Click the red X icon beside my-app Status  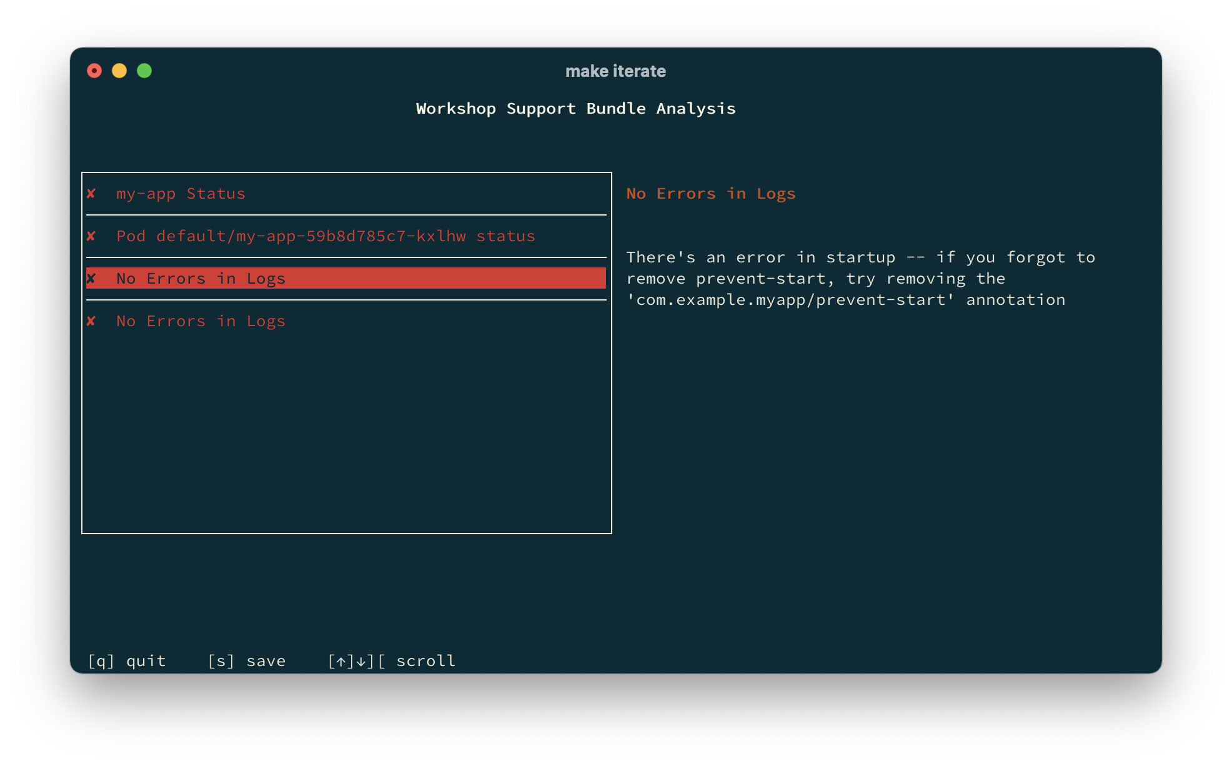(x=91, y=194)
